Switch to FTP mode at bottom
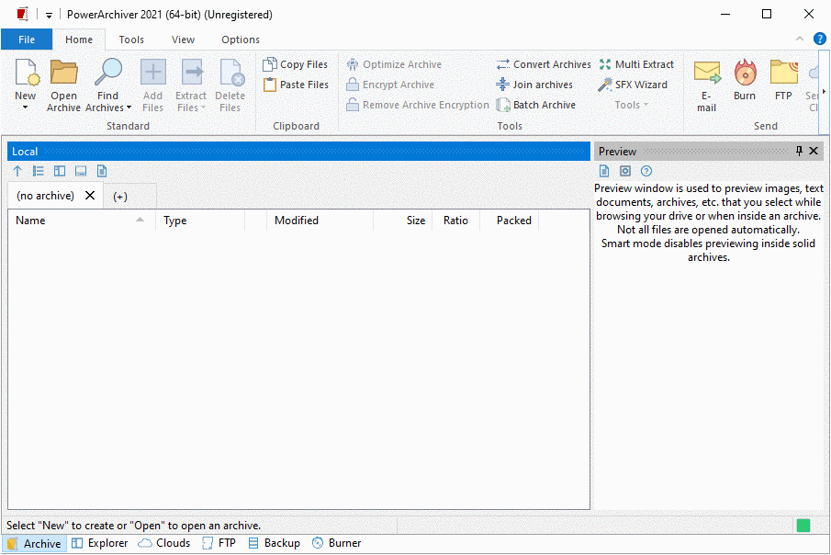This screenshot has height=555, width=831. [x=219, y=543]
